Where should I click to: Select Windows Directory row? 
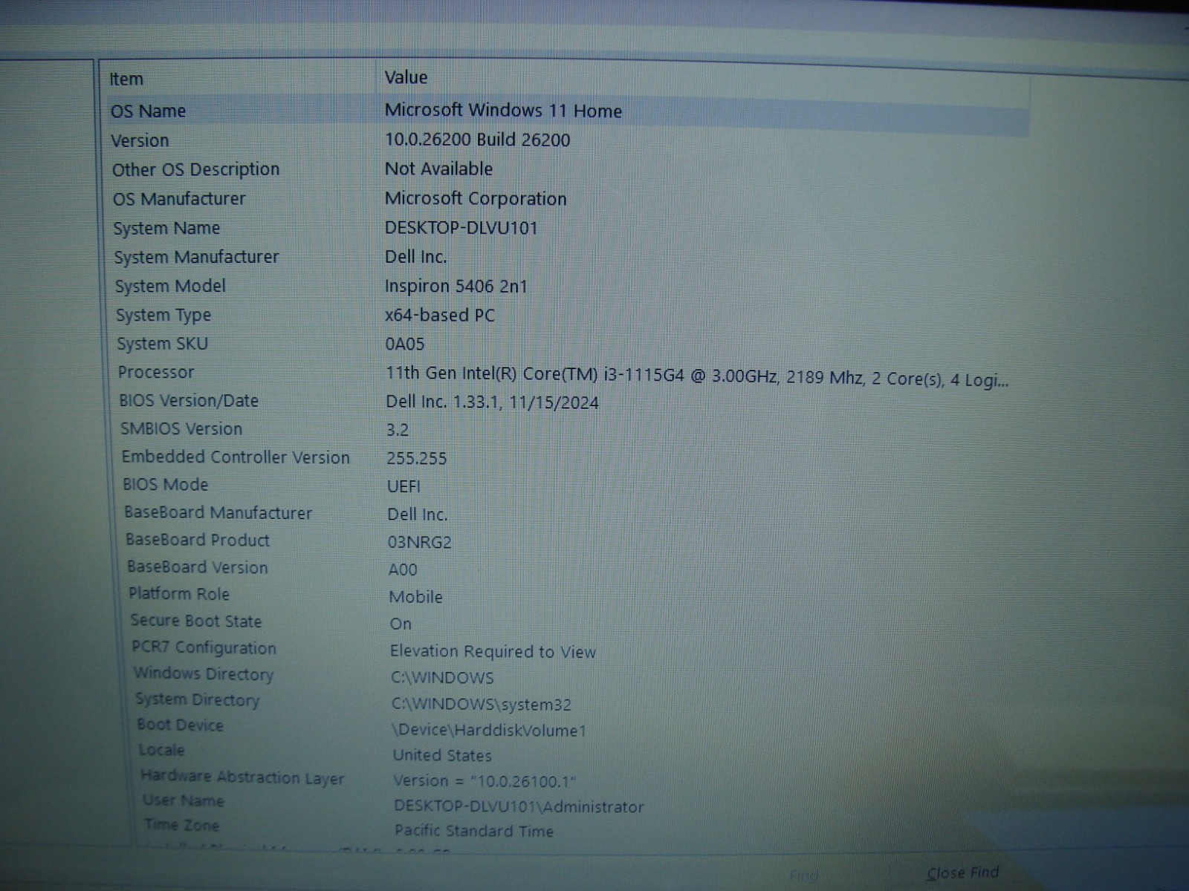coord(204,673)
